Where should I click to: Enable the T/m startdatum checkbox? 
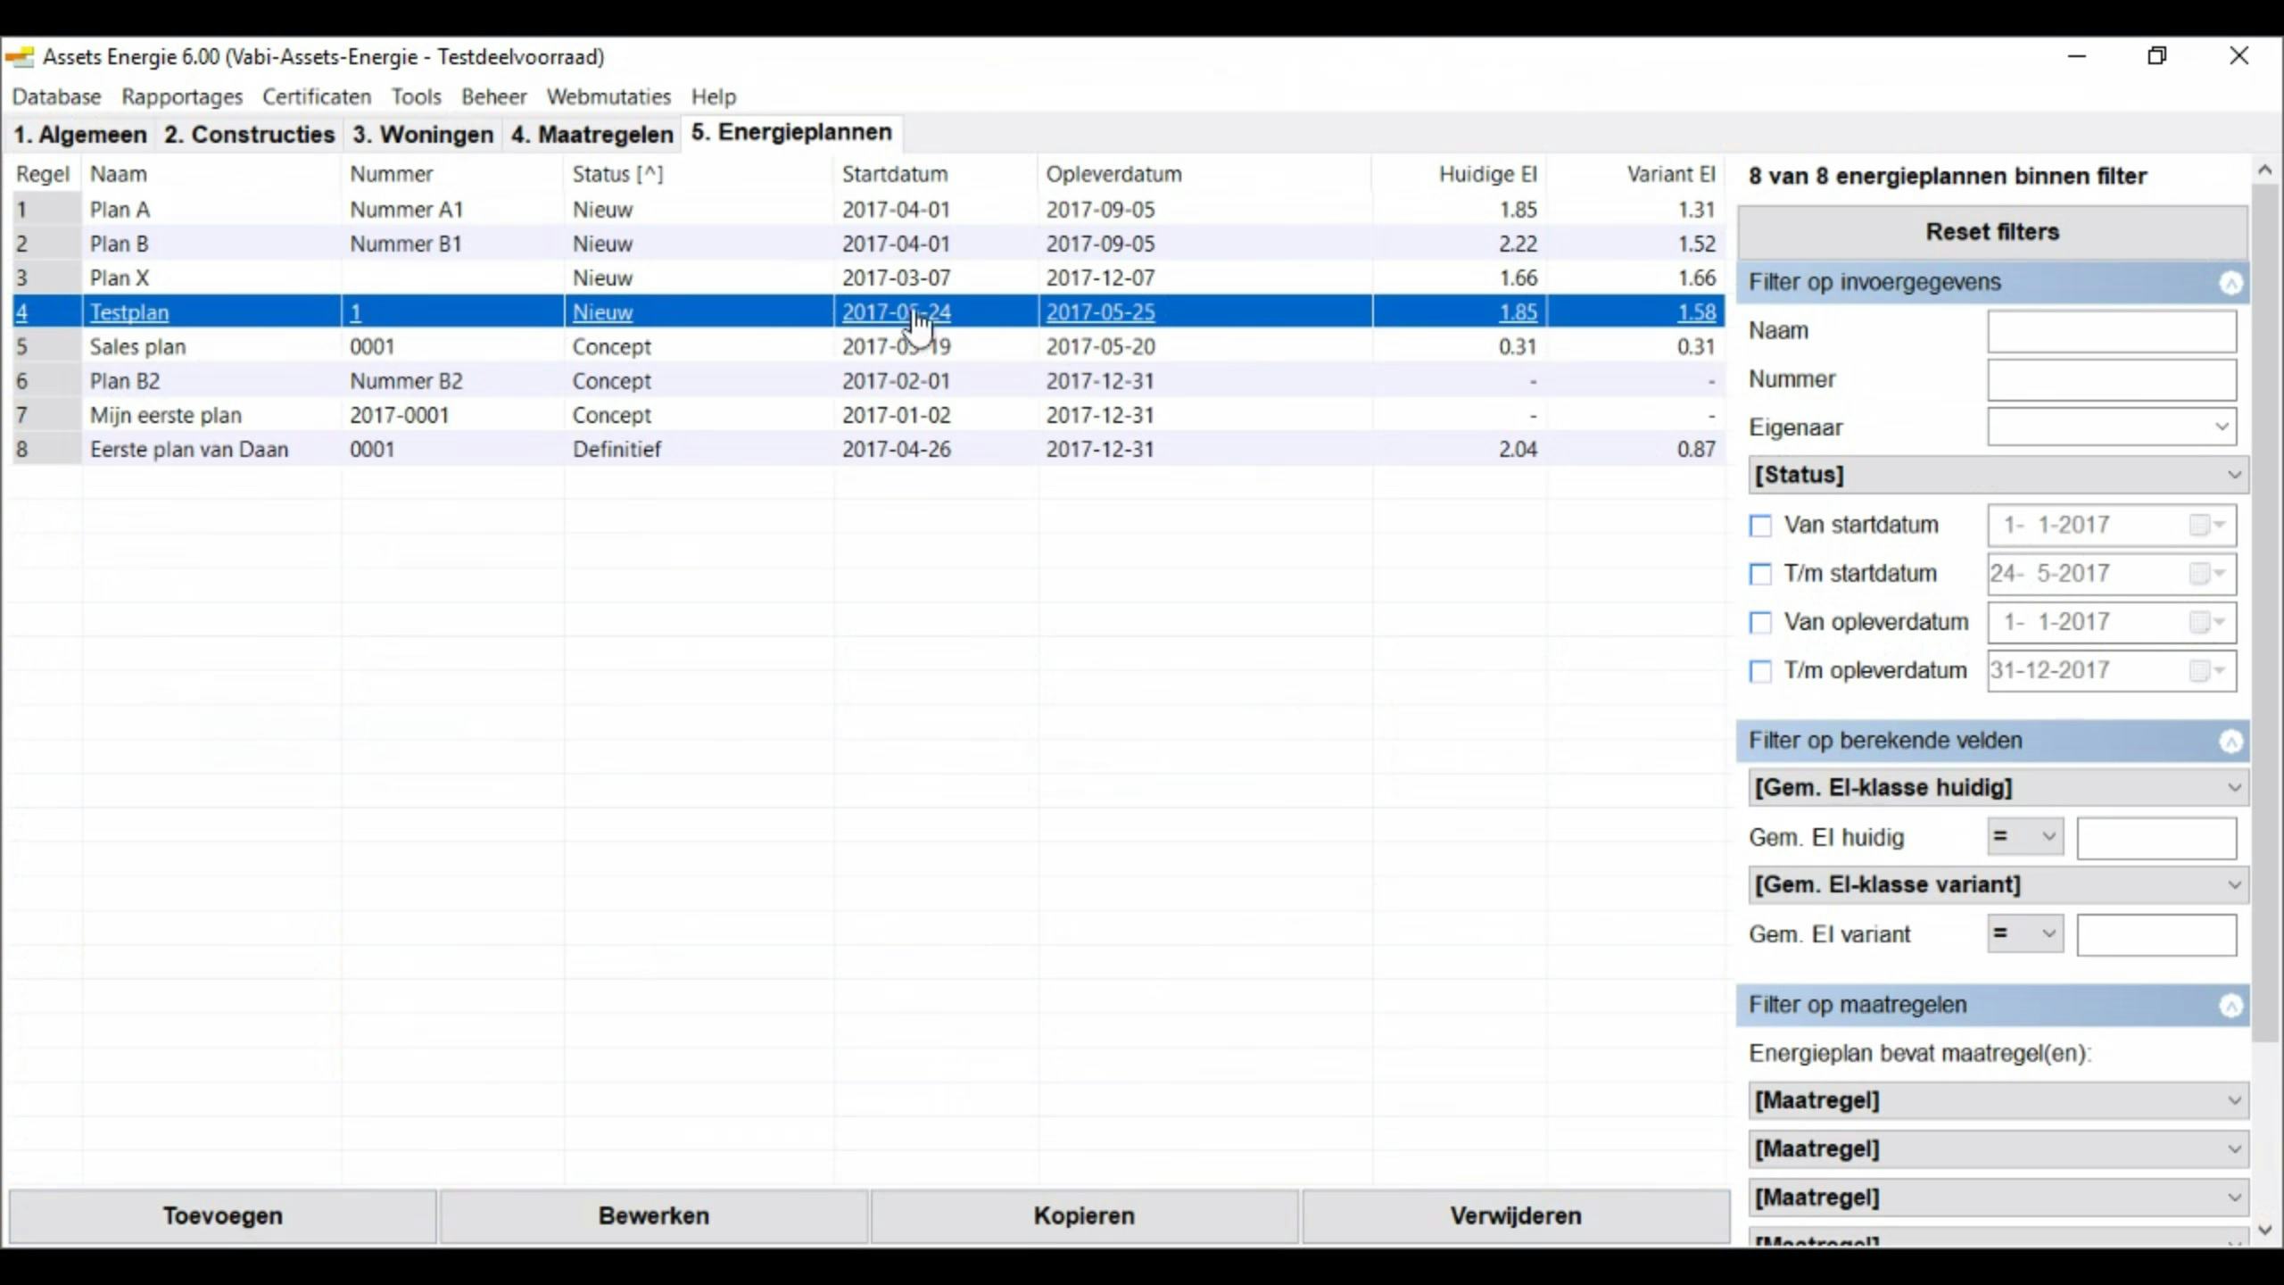click(1760, 574)
